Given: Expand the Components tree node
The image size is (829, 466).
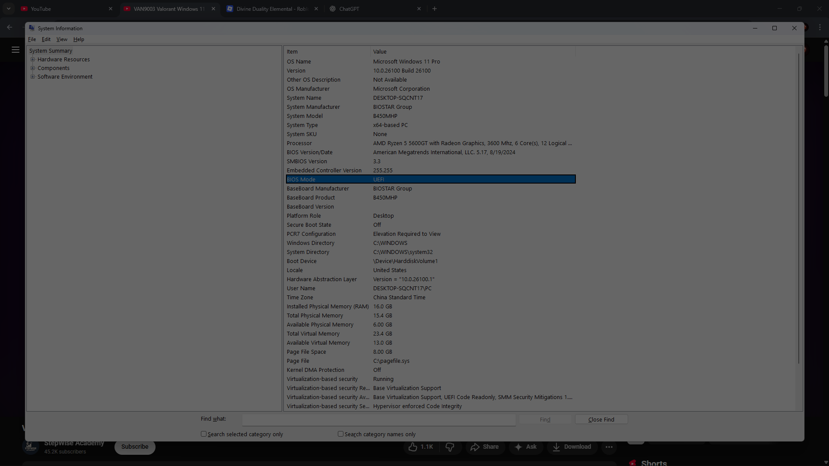Looking at the screenshot, I should (x=33, y=68).
